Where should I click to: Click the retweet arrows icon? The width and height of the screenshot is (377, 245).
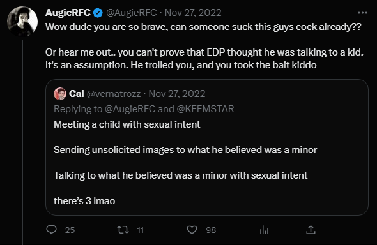pyautogui.click(x=123, y=230)
